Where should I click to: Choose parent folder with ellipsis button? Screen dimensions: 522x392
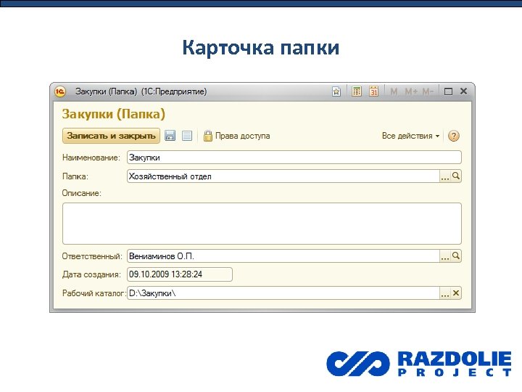(x=445, y=176)
